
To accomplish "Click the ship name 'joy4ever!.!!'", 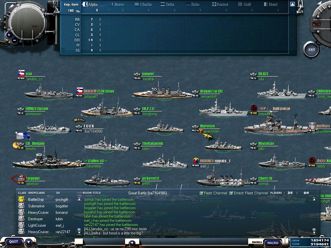I will (151, 178).
